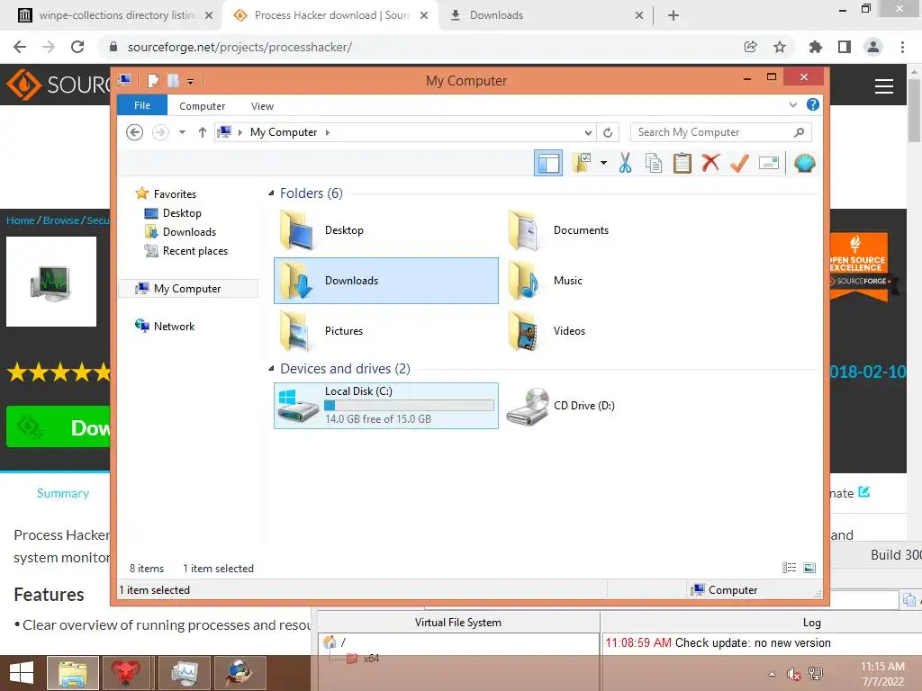Go back in My Computer window

(x=135, y=132)
